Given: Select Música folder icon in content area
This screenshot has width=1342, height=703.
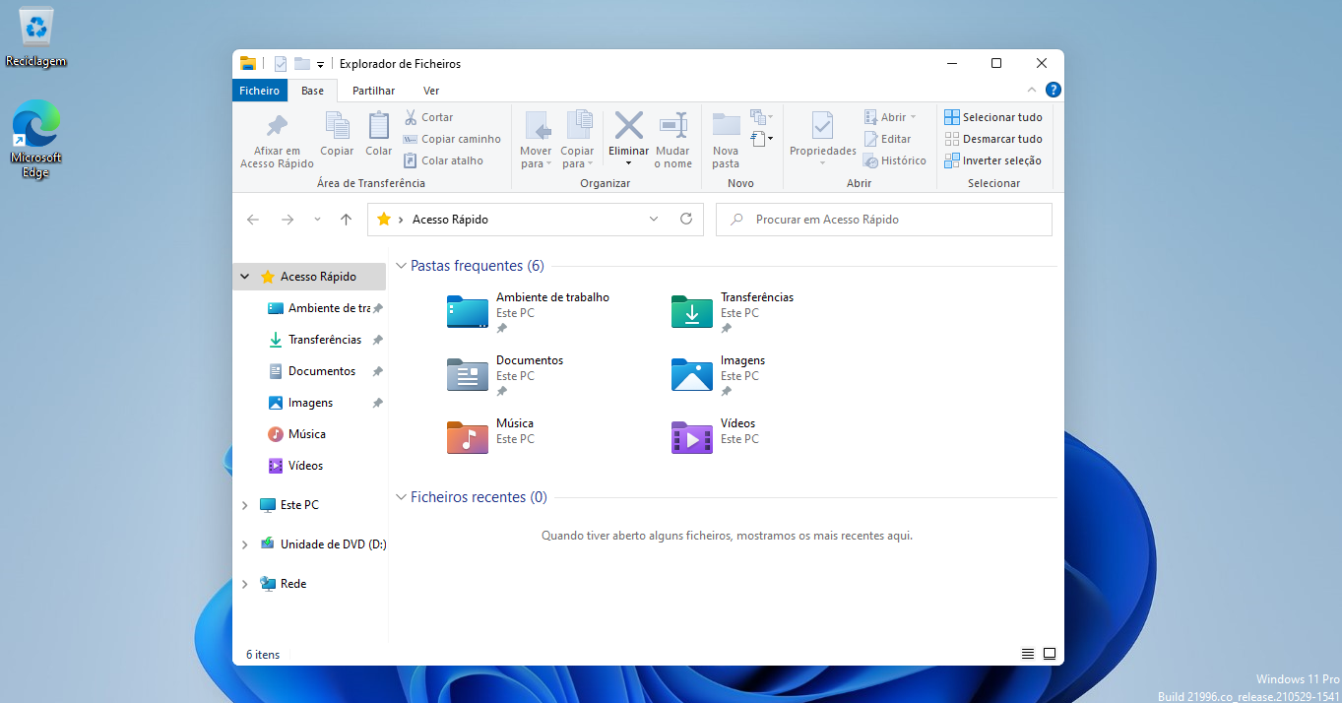Looking at the screenshot, I should click(x=468, y=437).
